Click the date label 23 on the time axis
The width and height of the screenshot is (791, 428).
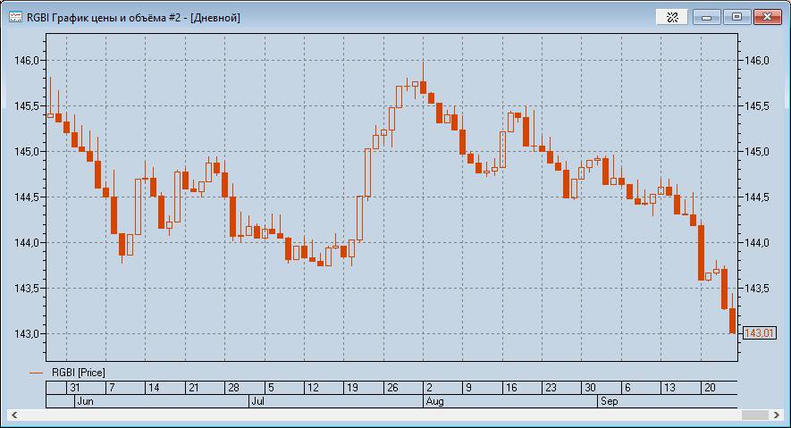coord(551,388)
